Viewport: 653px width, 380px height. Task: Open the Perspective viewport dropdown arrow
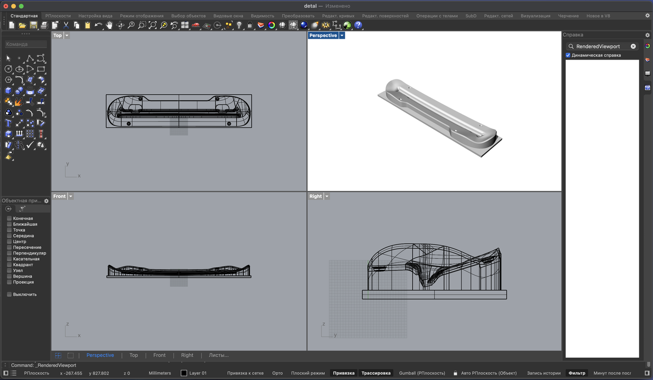(342, 36)
